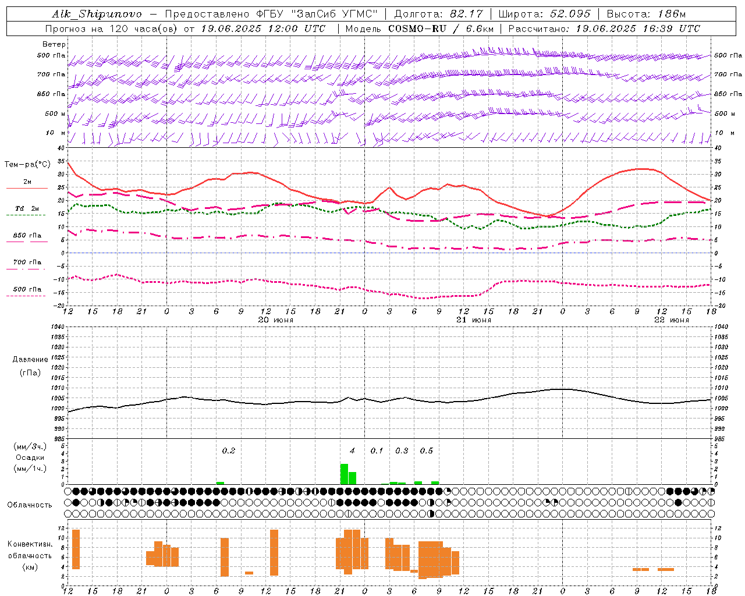
Task: Click the 'Модель COSMO-RU / 6.6км' text
Action: click(x=420, y=29)
